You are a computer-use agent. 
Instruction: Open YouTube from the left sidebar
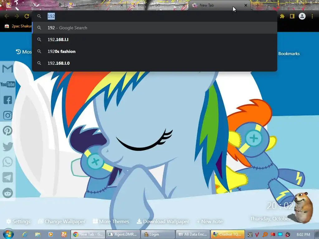8,84
